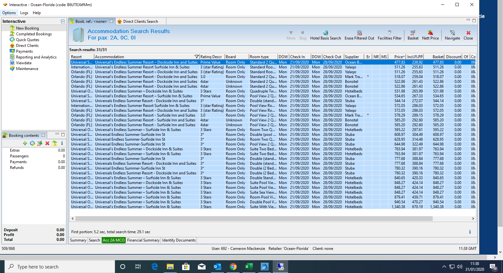Switch to the Direct Clients Search tab

[x=141, y=22]
